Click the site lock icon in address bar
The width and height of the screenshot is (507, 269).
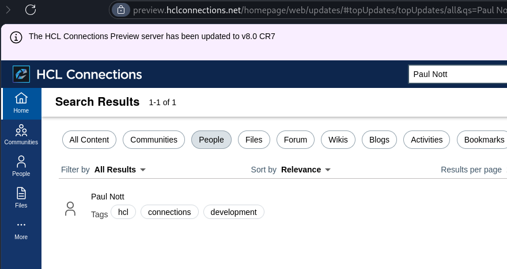(121, 10)
